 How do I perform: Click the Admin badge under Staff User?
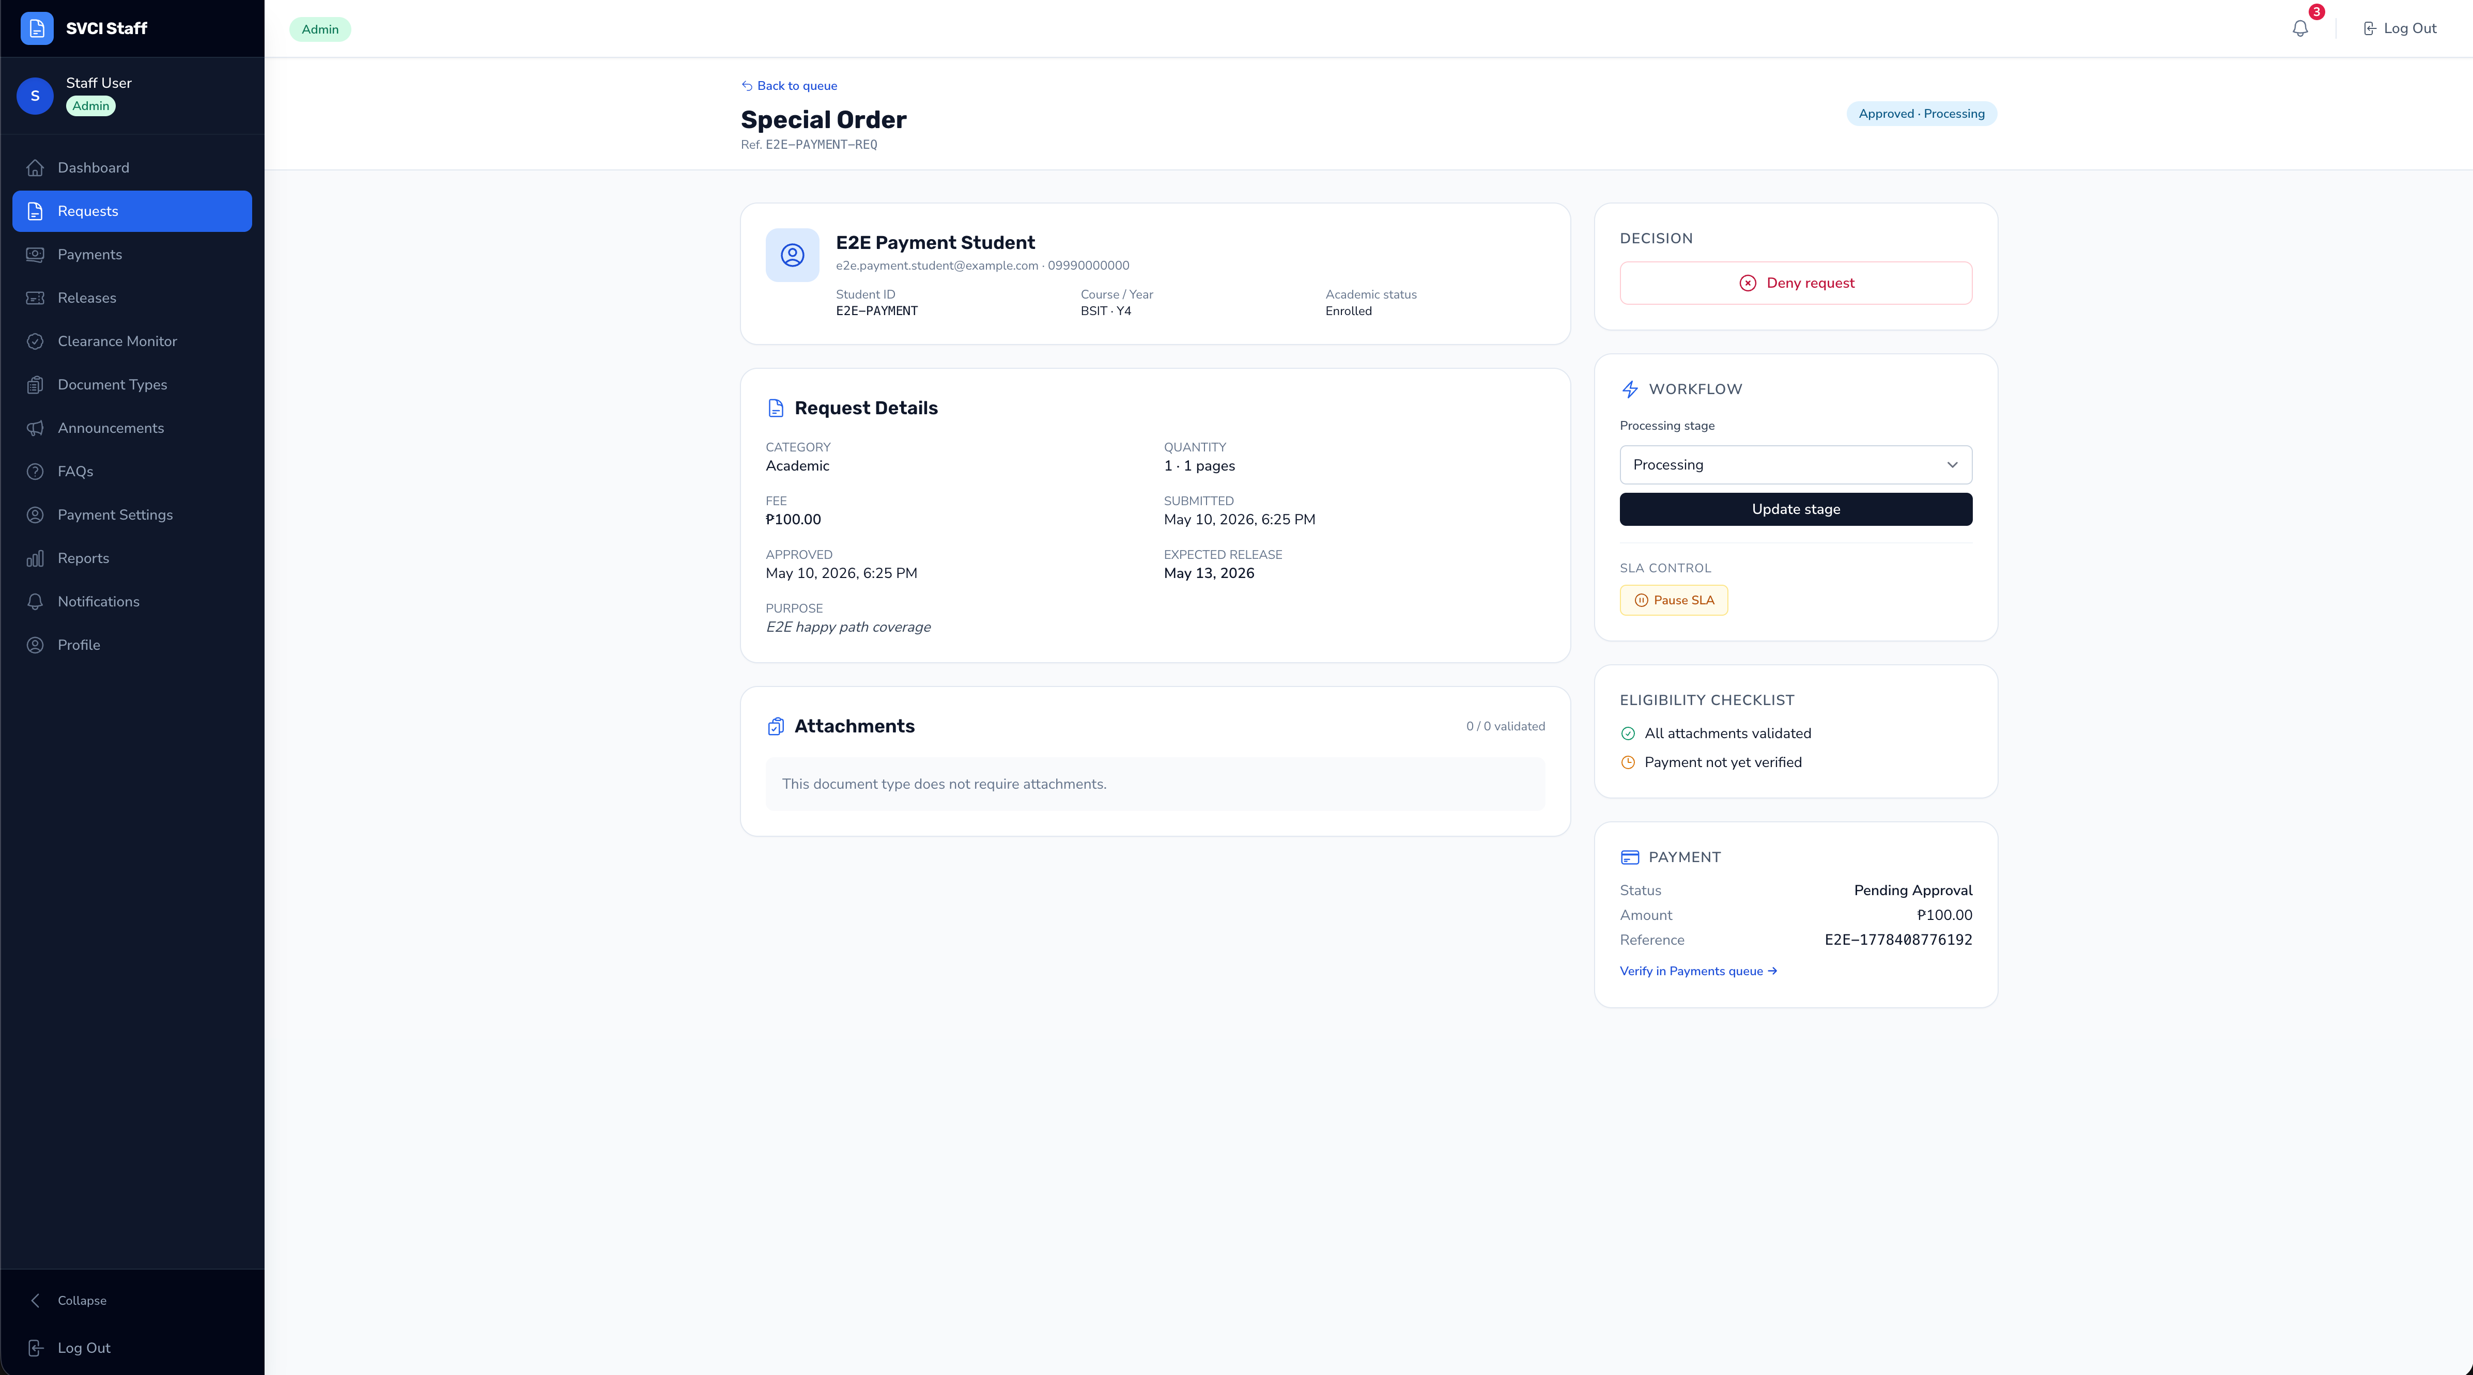point(91,106)
